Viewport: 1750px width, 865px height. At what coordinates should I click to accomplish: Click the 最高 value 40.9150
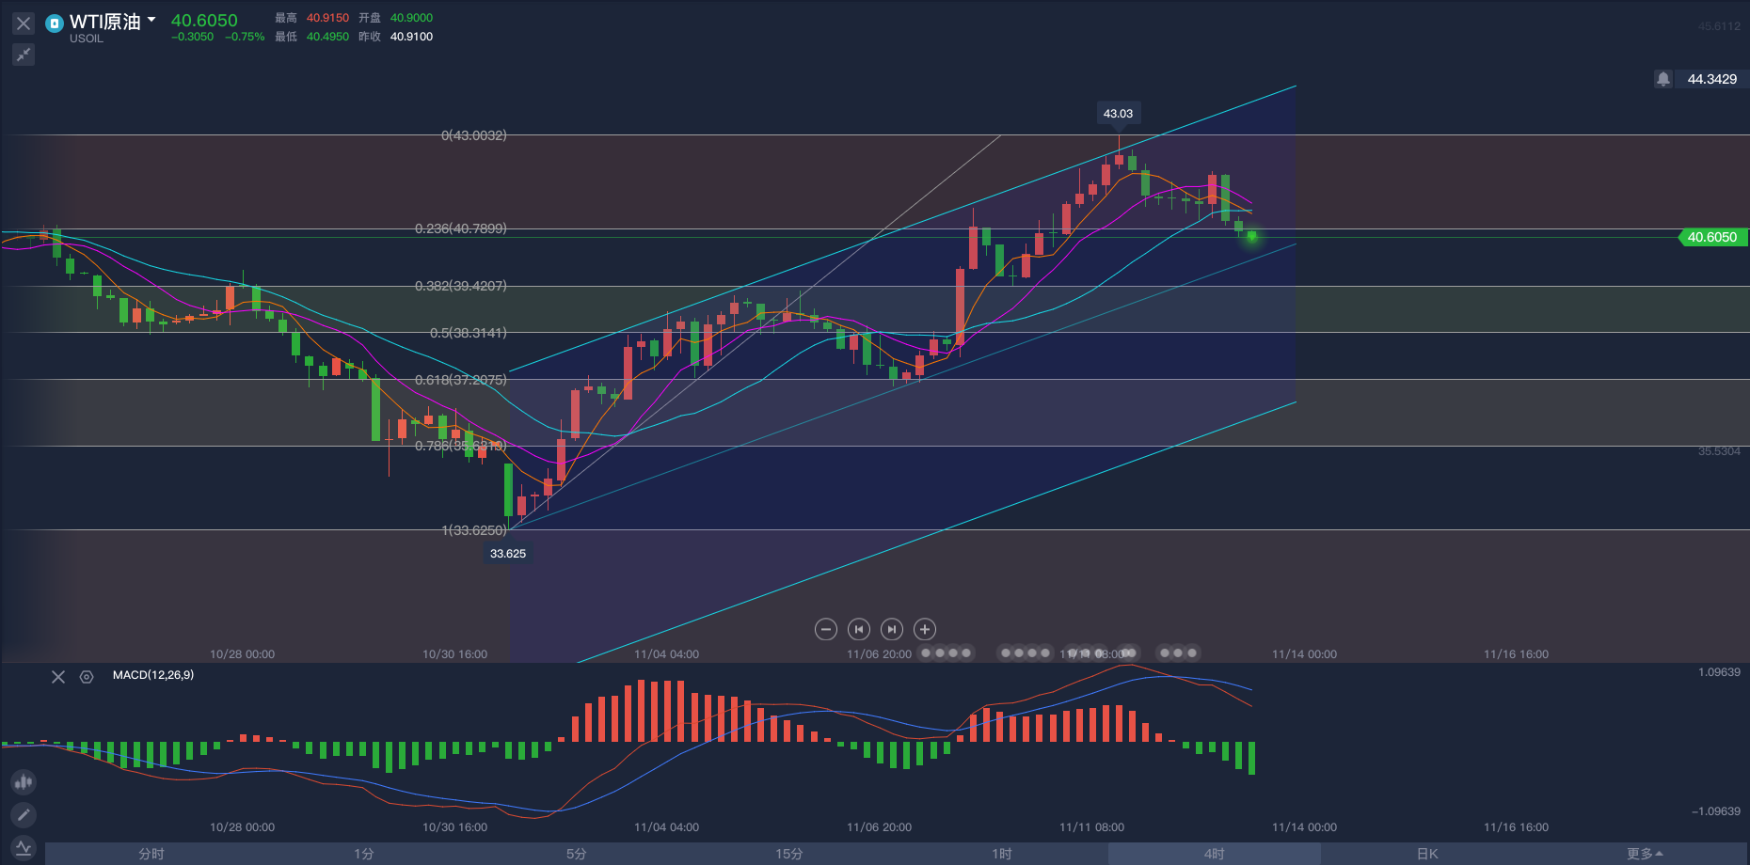pos(327,18)
